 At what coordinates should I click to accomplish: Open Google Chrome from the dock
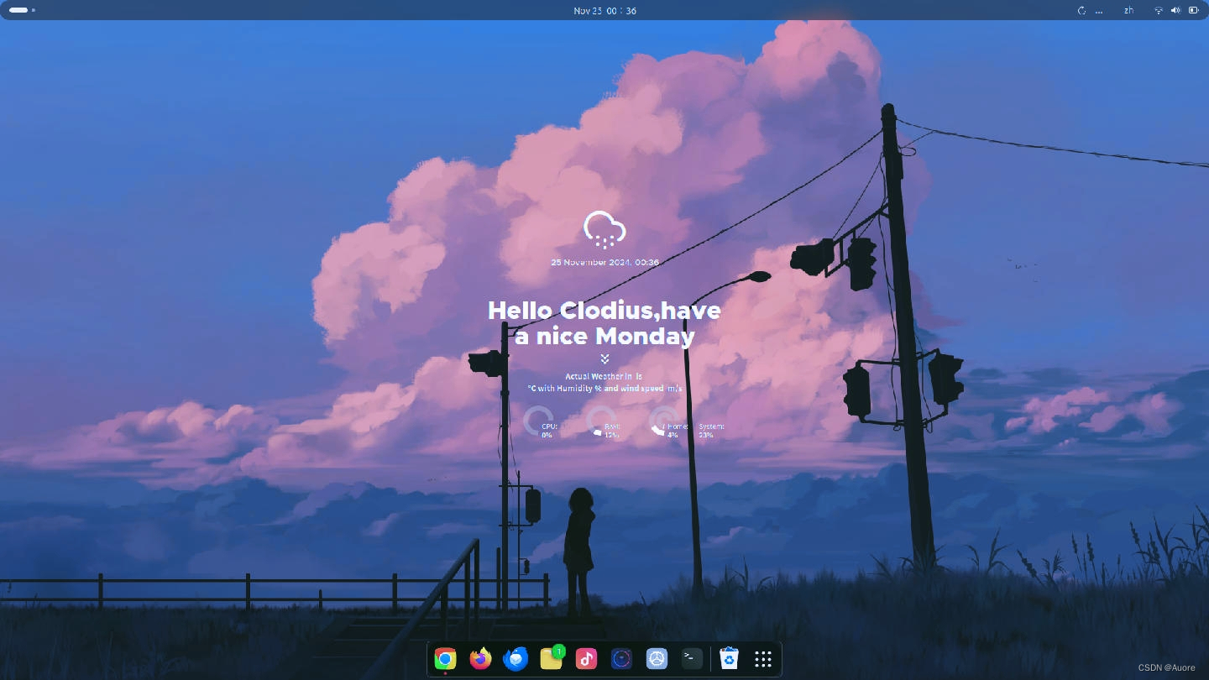point(445,659)
